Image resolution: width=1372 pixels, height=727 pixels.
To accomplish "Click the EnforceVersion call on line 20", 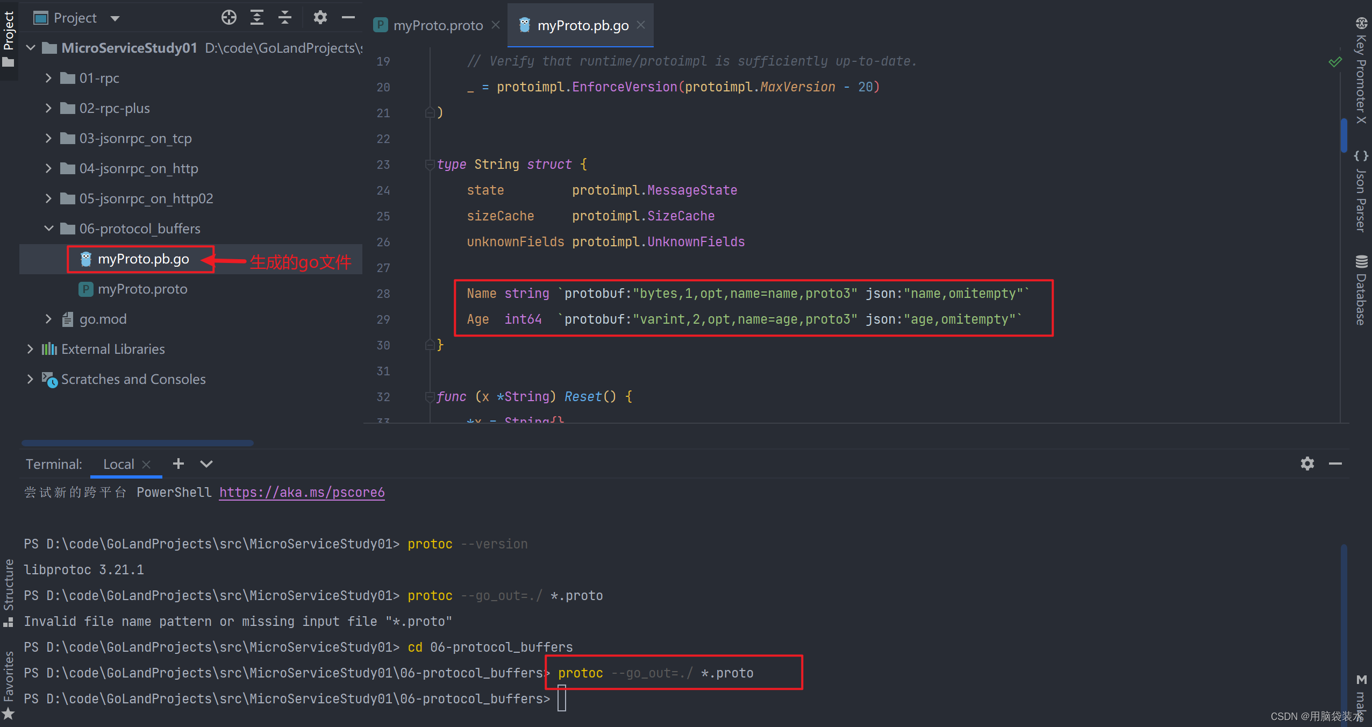I will click(x=624, y=87).
